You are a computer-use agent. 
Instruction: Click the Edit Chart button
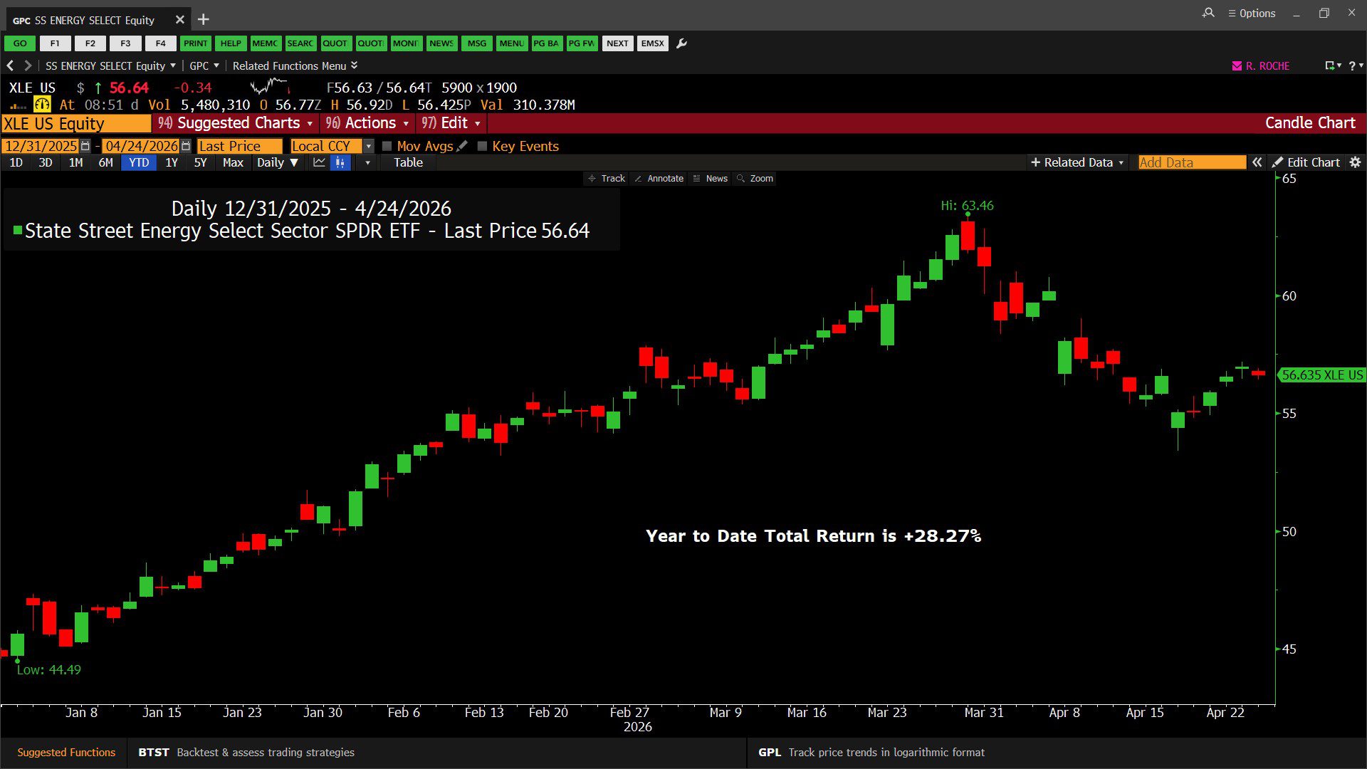click(x=1306, y=162)
